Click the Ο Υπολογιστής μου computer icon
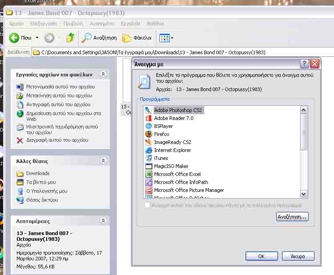The image size is (334, 275). (20, 191)
